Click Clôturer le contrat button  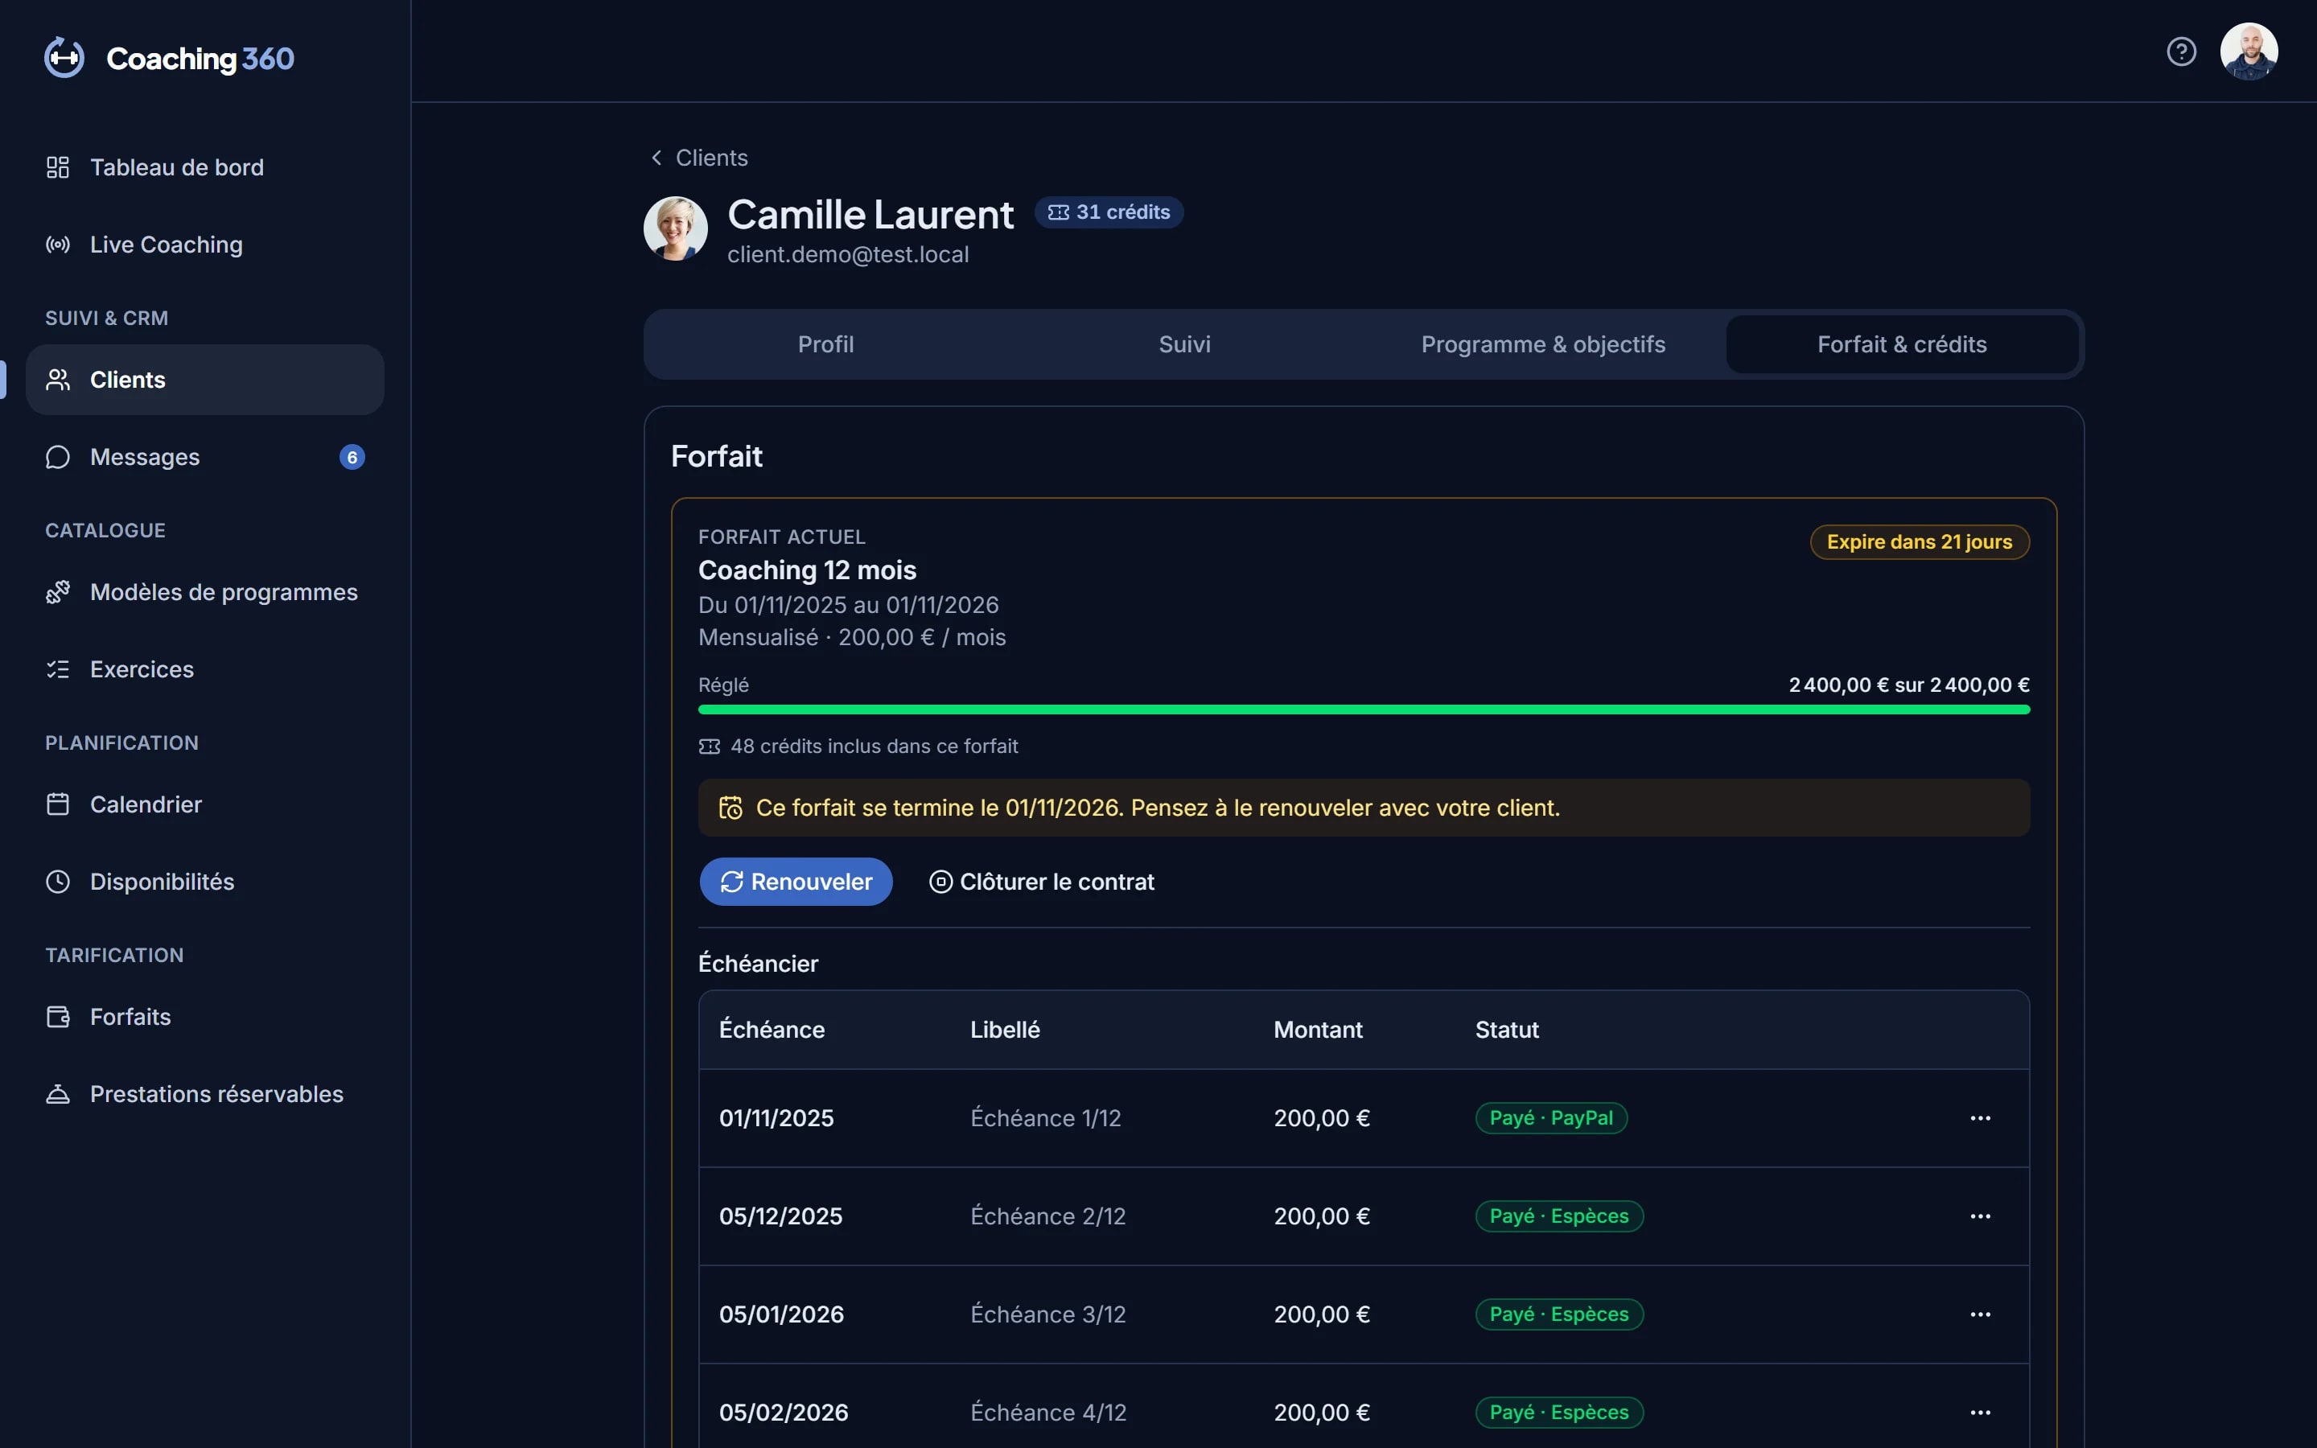coord(1042,882)
